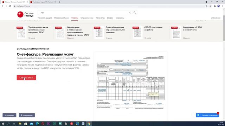The height and width of the screenshot is (126, 225).
Task: Open Уведомление о ввозе прослеживаемых товаров form
Action: pyautogui.click(x=38, y=30)
